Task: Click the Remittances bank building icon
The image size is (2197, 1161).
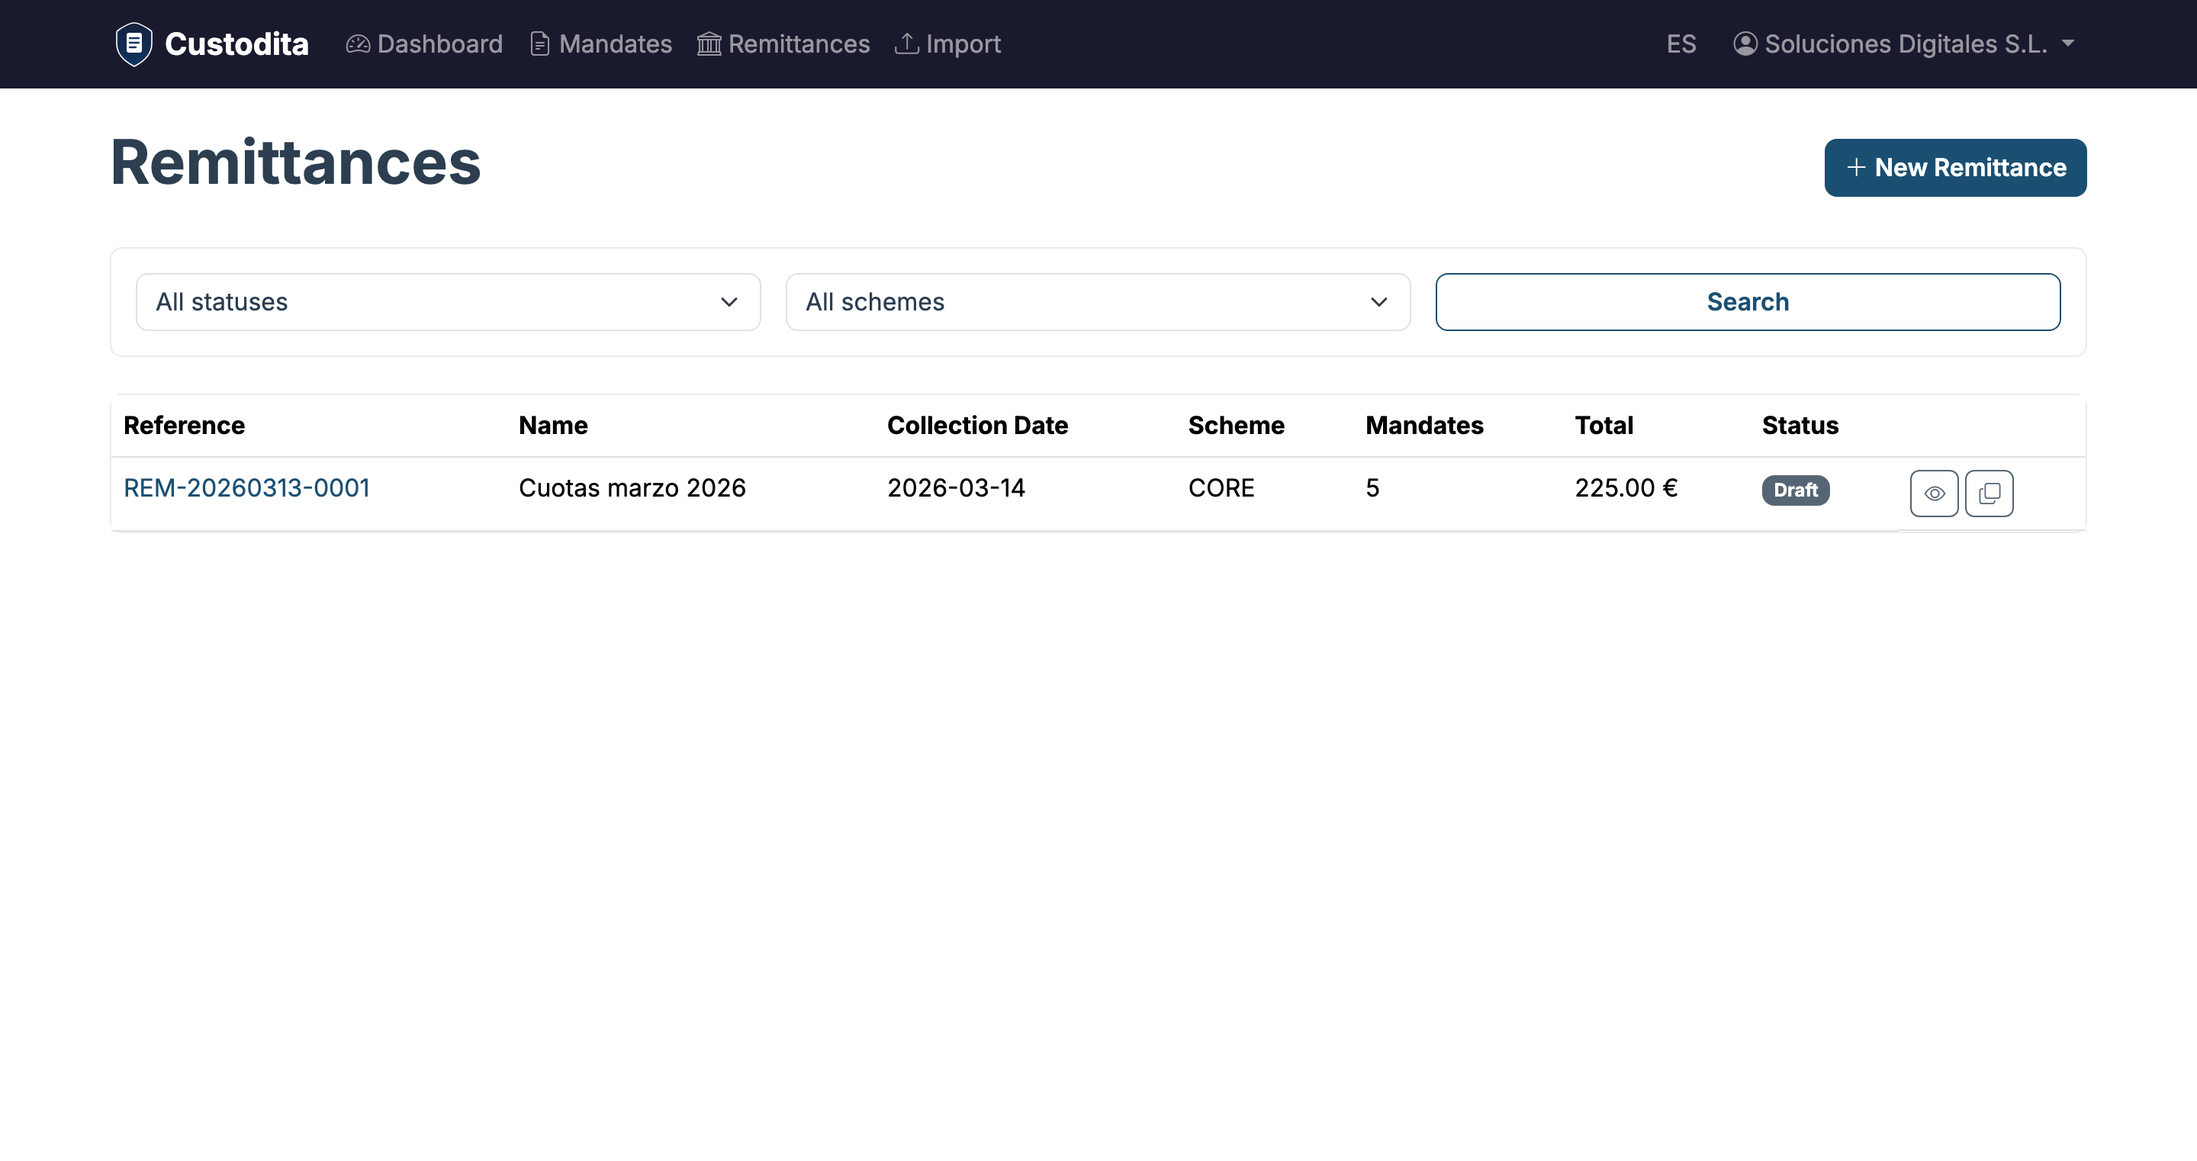Action: pyautogui.click(x=709, y=43)
